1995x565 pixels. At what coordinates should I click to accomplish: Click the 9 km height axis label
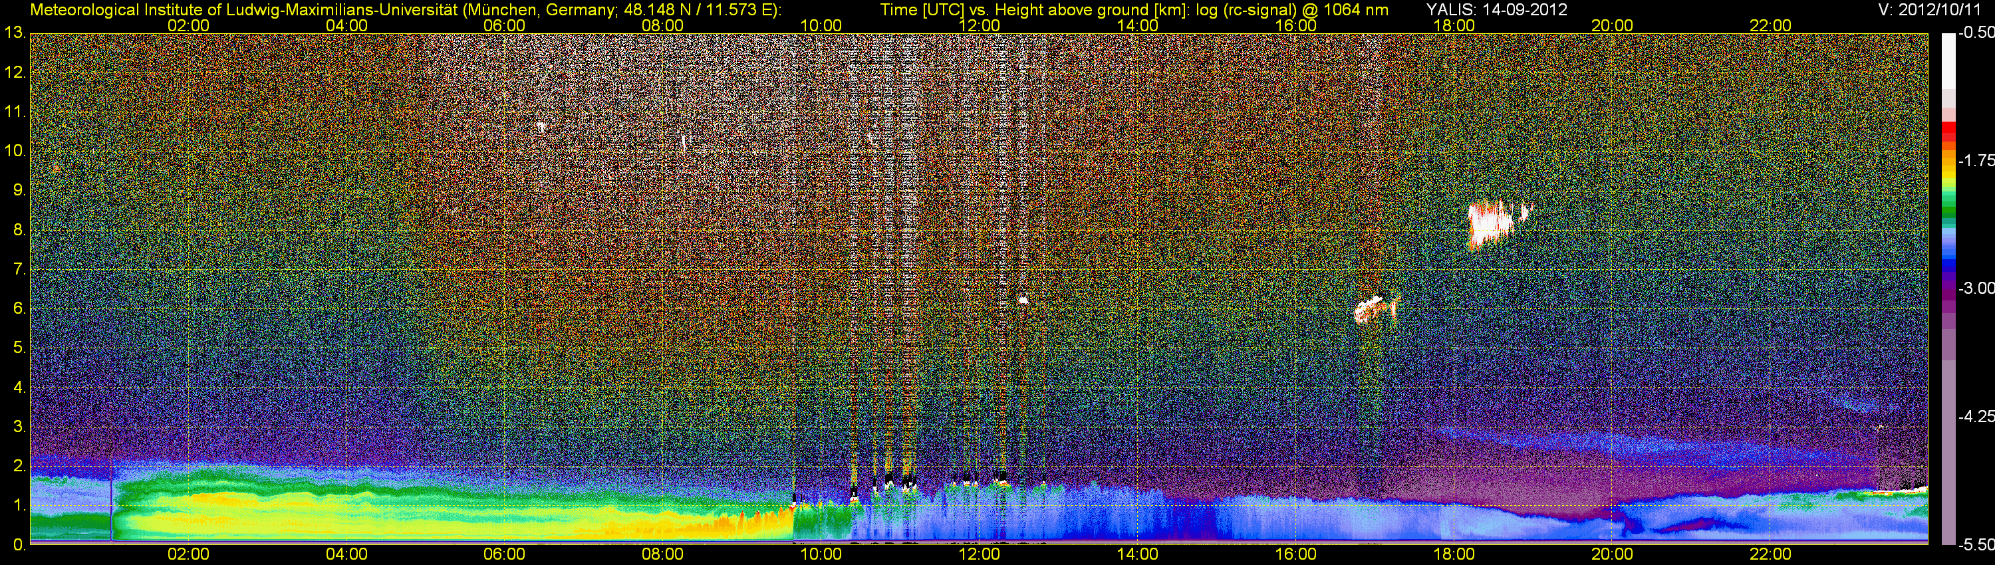coord(19,190)
